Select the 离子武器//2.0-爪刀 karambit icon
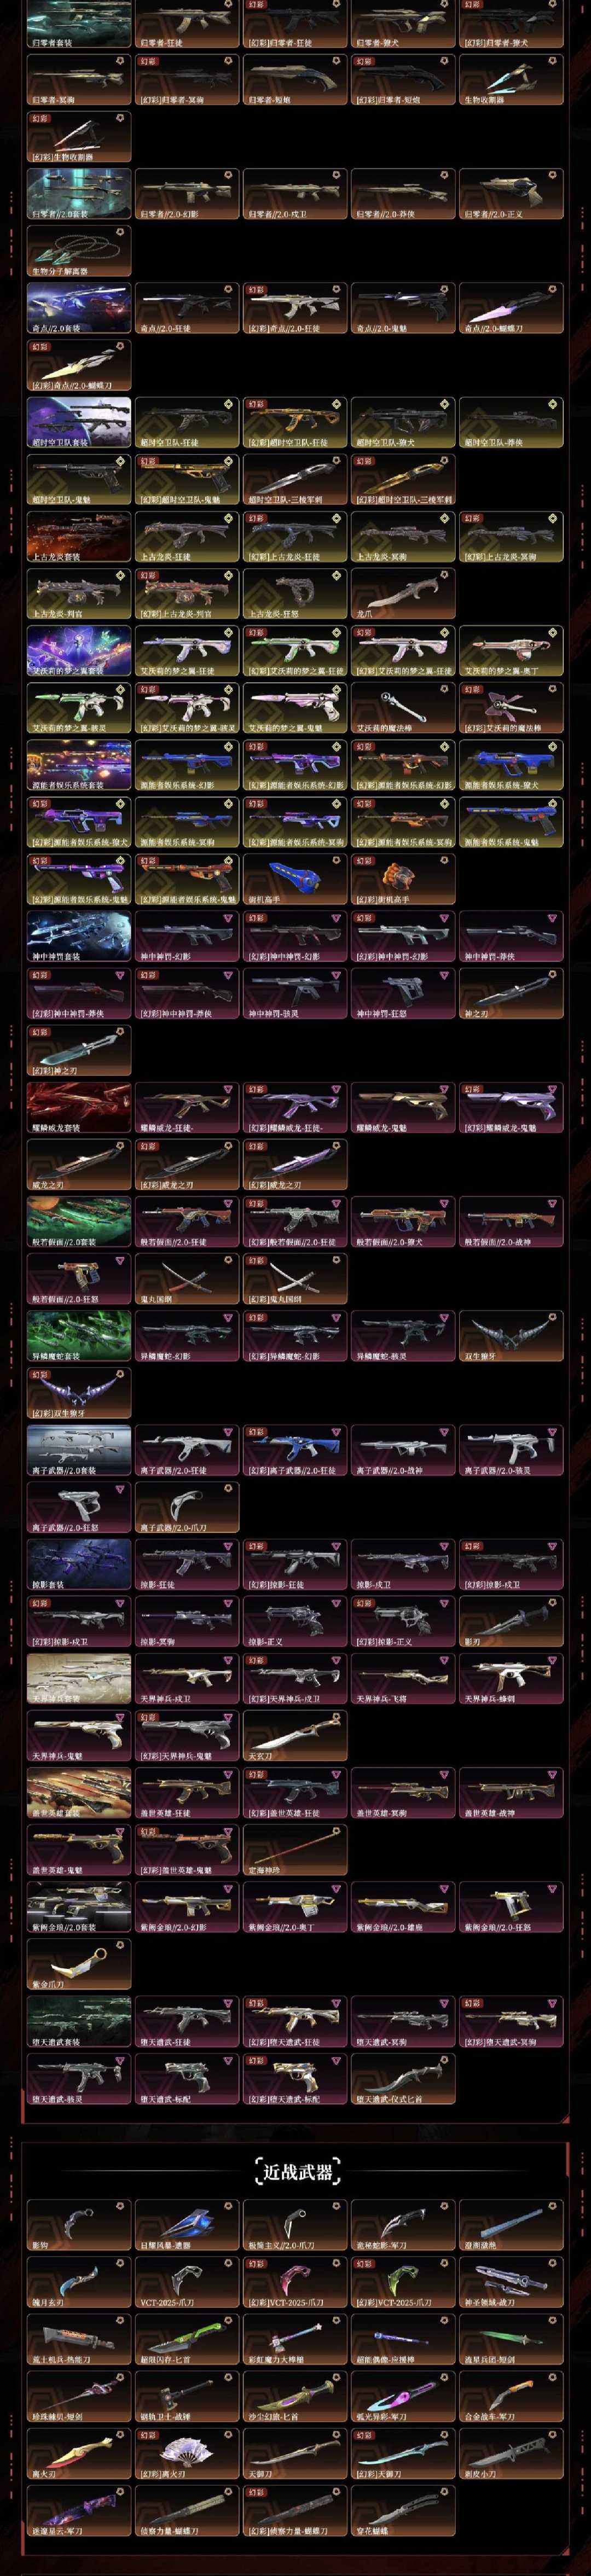591x2576 pixels. (x=187, y=1507)
